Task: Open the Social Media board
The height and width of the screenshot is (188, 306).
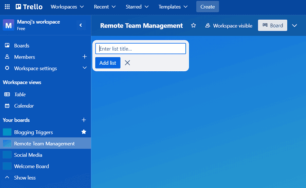Action: (28, 155)
